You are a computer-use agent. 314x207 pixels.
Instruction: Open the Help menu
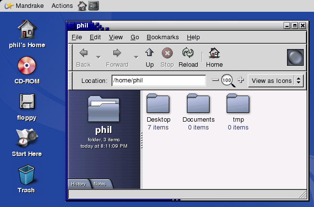[x=193, y=37]
